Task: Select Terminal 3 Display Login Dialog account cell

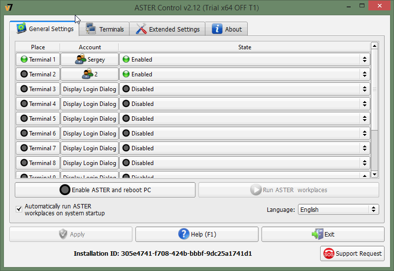Action: tap(90, 89)
